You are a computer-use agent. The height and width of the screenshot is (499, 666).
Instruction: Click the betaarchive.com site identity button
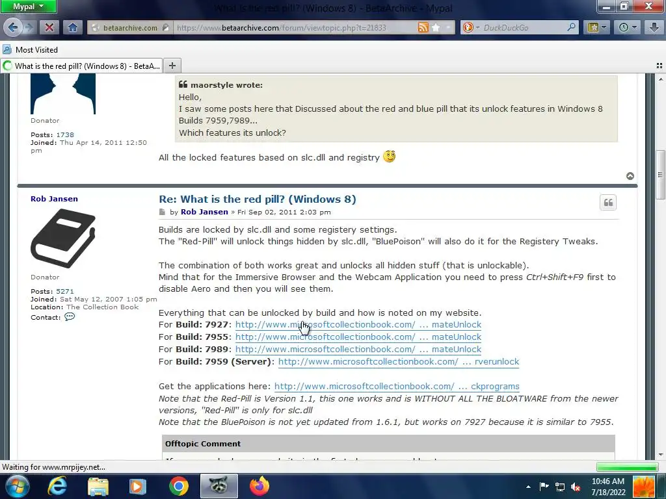130,27
